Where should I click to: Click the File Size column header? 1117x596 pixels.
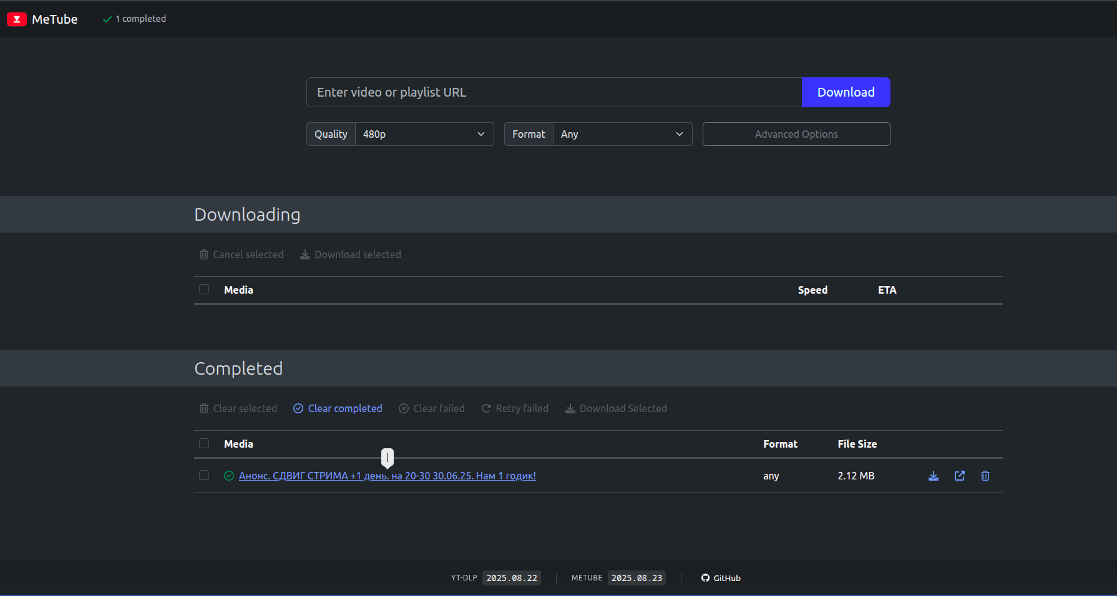(x=857, y=444)
